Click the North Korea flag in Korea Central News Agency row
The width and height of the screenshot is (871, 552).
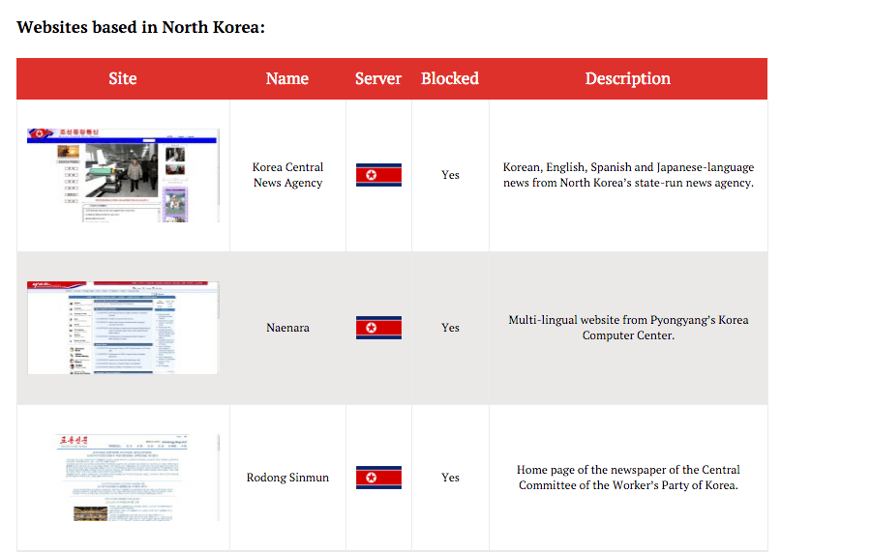[x=378, y=175]
